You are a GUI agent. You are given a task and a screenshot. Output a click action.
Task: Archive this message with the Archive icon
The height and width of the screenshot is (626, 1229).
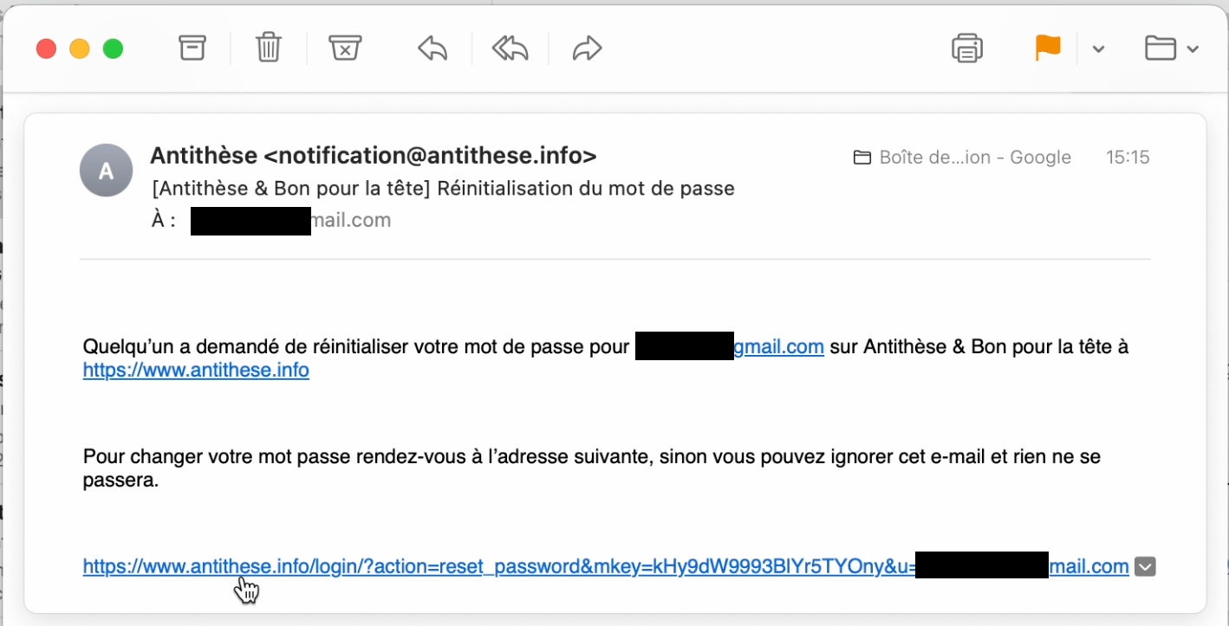click(192, 48)
